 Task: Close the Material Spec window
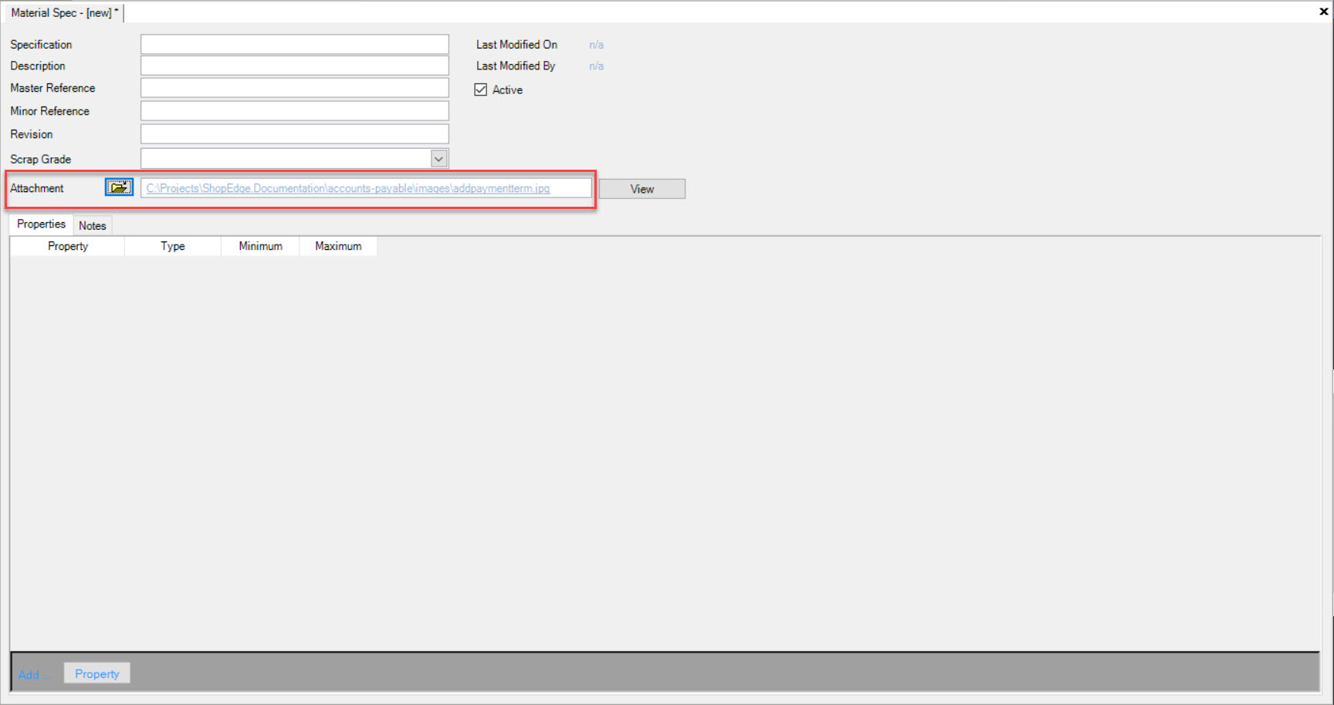point(1323,12)
